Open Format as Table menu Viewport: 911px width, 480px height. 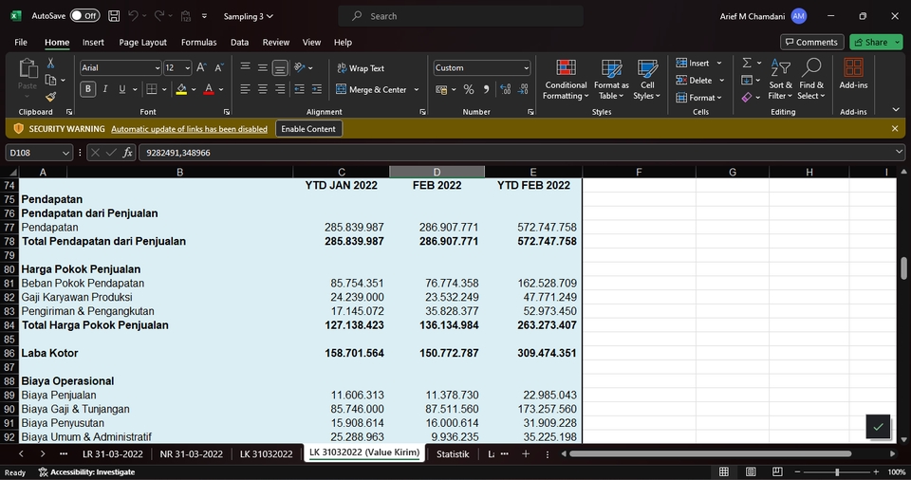pyautogui.click(x=611, y=81)
